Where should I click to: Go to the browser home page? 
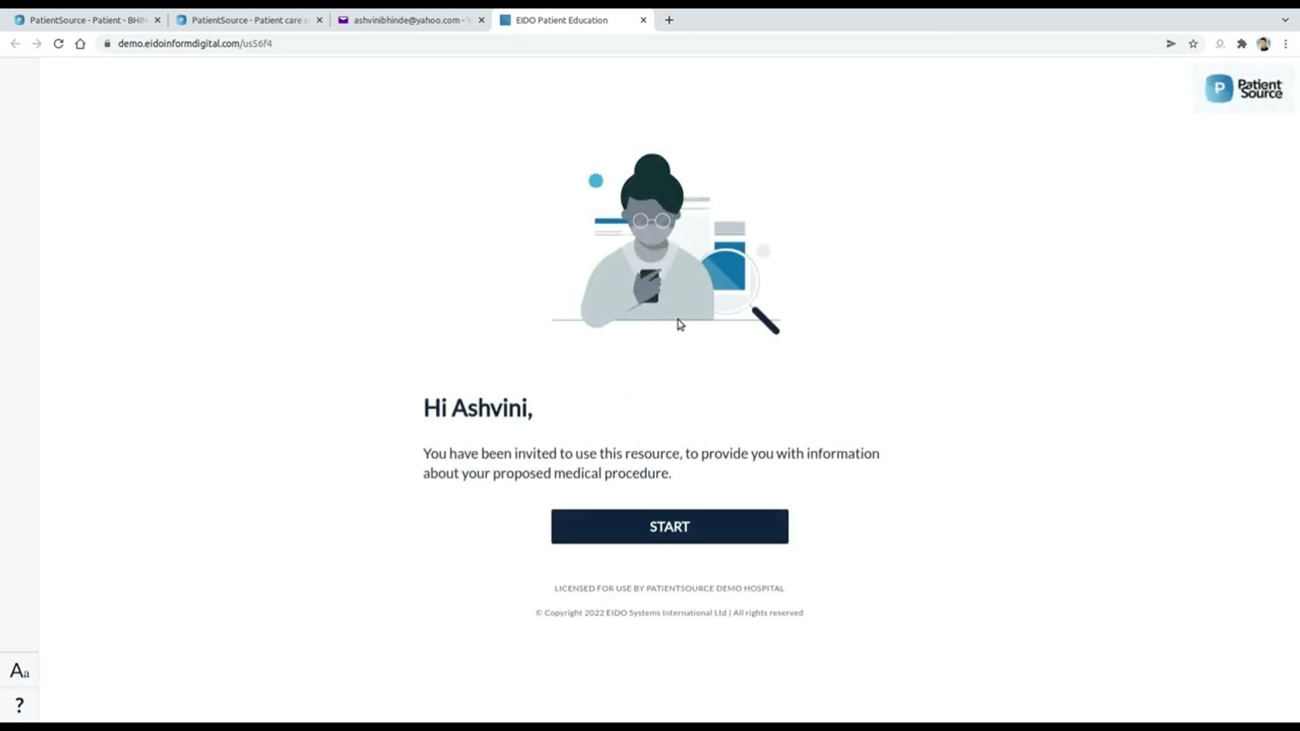pyautogui.click(x=80, y=43)
